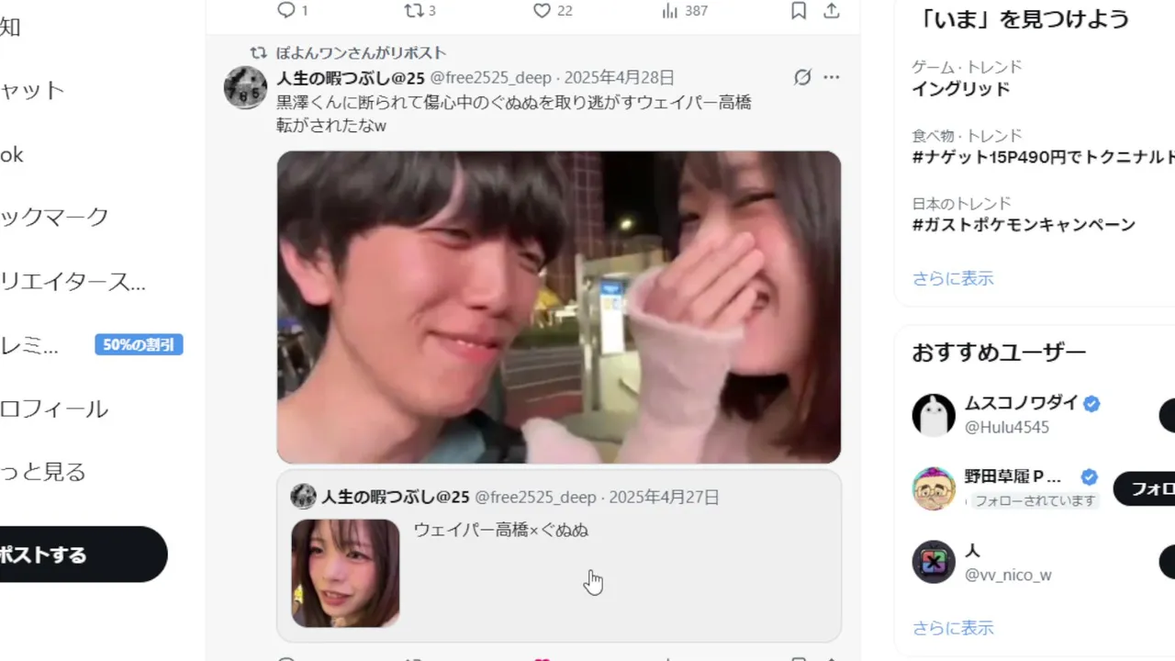The height and width of the screenshot is (661, 1175).
Task: Click the repost icon showing 3
Action: pos(414,10)
